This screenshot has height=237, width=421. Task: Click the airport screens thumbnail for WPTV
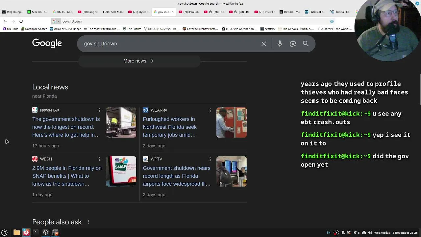click(232, 171)
